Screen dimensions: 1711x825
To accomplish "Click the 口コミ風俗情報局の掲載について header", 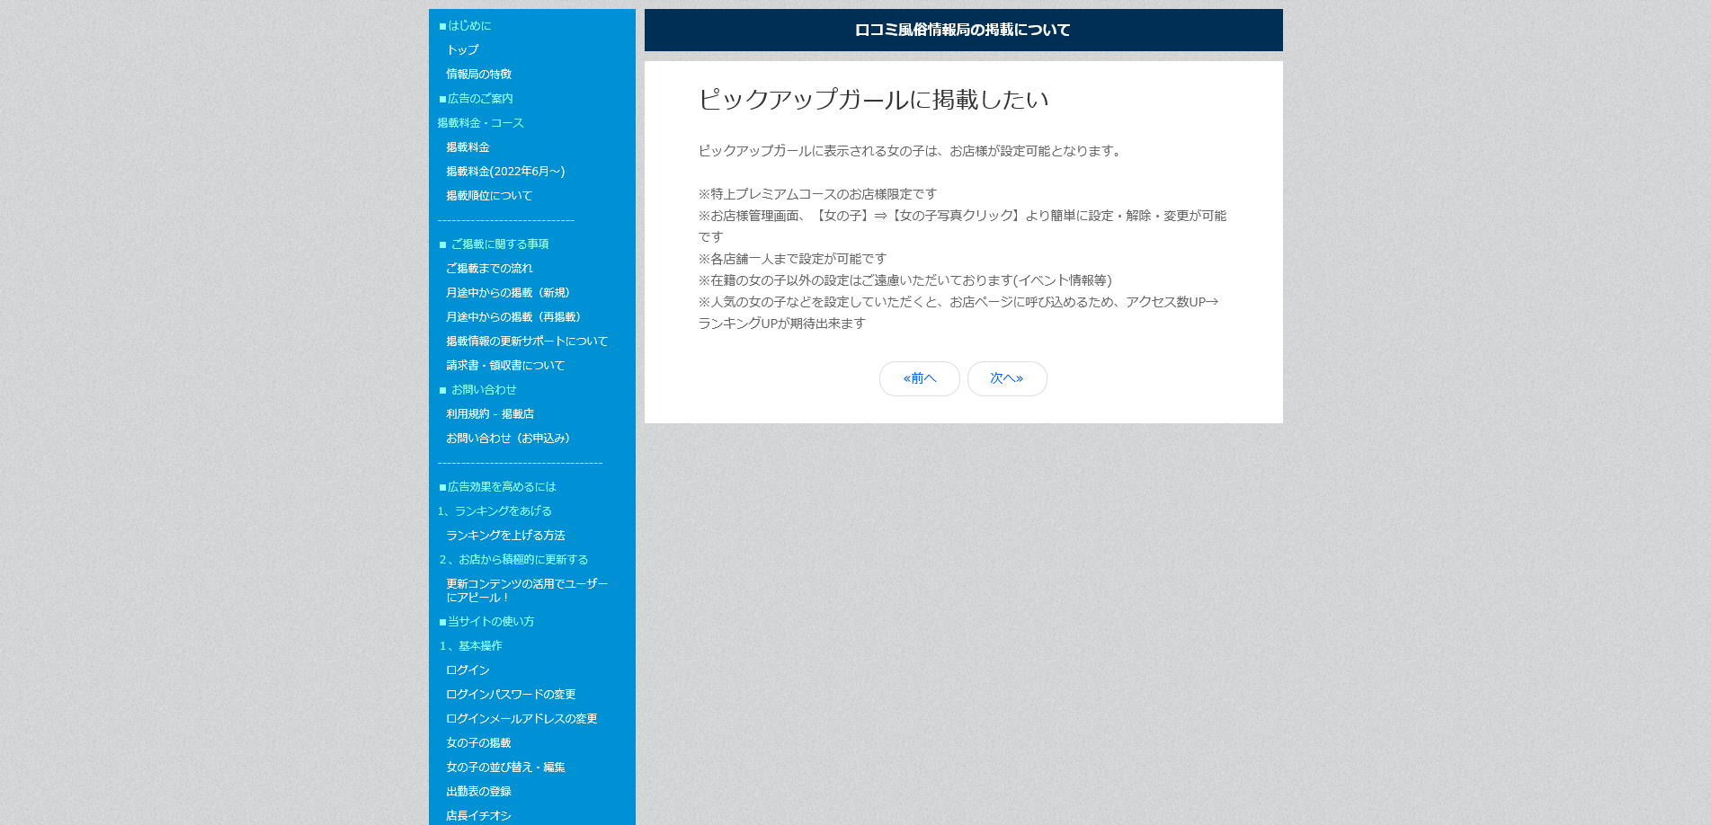I will point(963,30).
